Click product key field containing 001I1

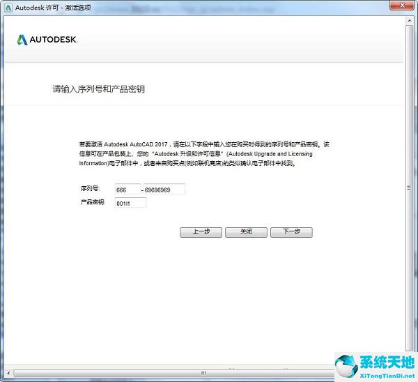(131, 203)
